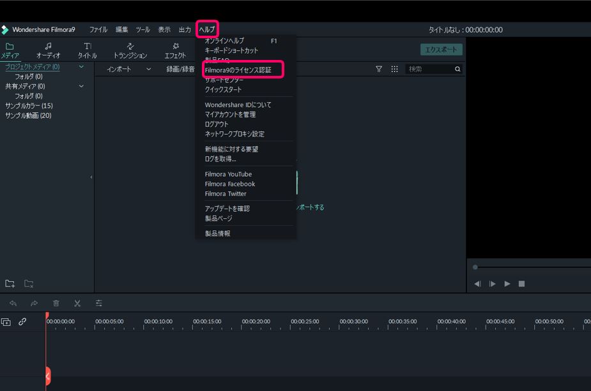This screenshot has height=391, width=591.
Task: Open the filter icon in media panel
Action: point(379,70)
